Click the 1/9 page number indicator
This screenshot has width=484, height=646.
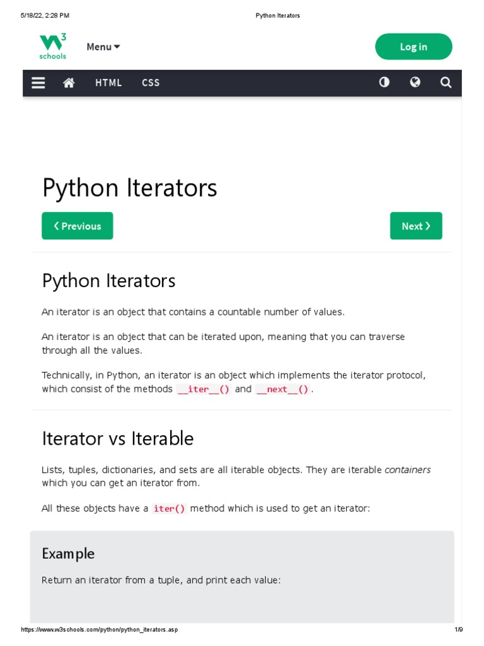point(458,630)
